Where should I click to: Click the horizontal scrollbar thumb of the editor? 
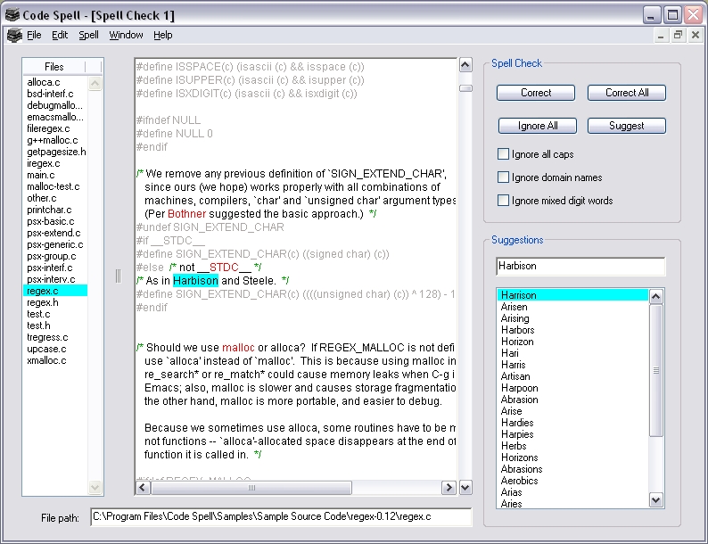pos(251,488)
